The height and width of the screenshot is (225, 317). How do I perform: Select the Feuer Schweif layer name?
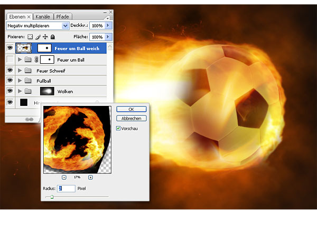pos(51,71)
